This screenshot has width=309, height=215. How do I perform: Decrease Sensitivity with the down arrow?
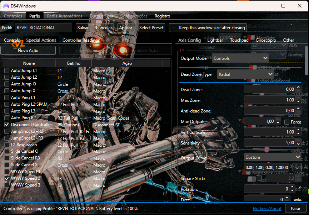pos(298,144)
